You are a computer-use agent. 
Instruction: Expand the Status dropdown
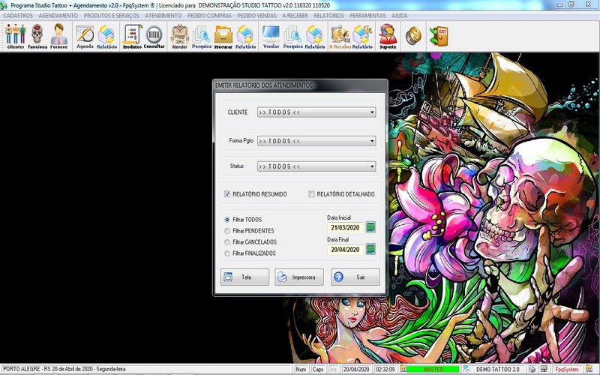click(x=372, y=166)
